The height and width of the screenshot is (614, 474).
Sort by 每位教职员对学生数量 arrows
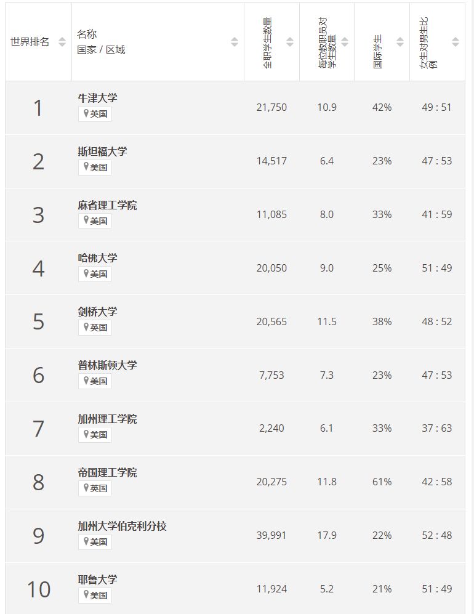(345, 42)
